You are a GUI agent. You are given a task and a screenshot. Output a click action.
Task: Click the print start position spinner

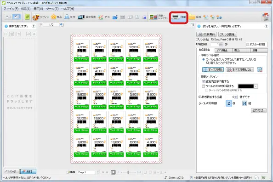[236, 97]
